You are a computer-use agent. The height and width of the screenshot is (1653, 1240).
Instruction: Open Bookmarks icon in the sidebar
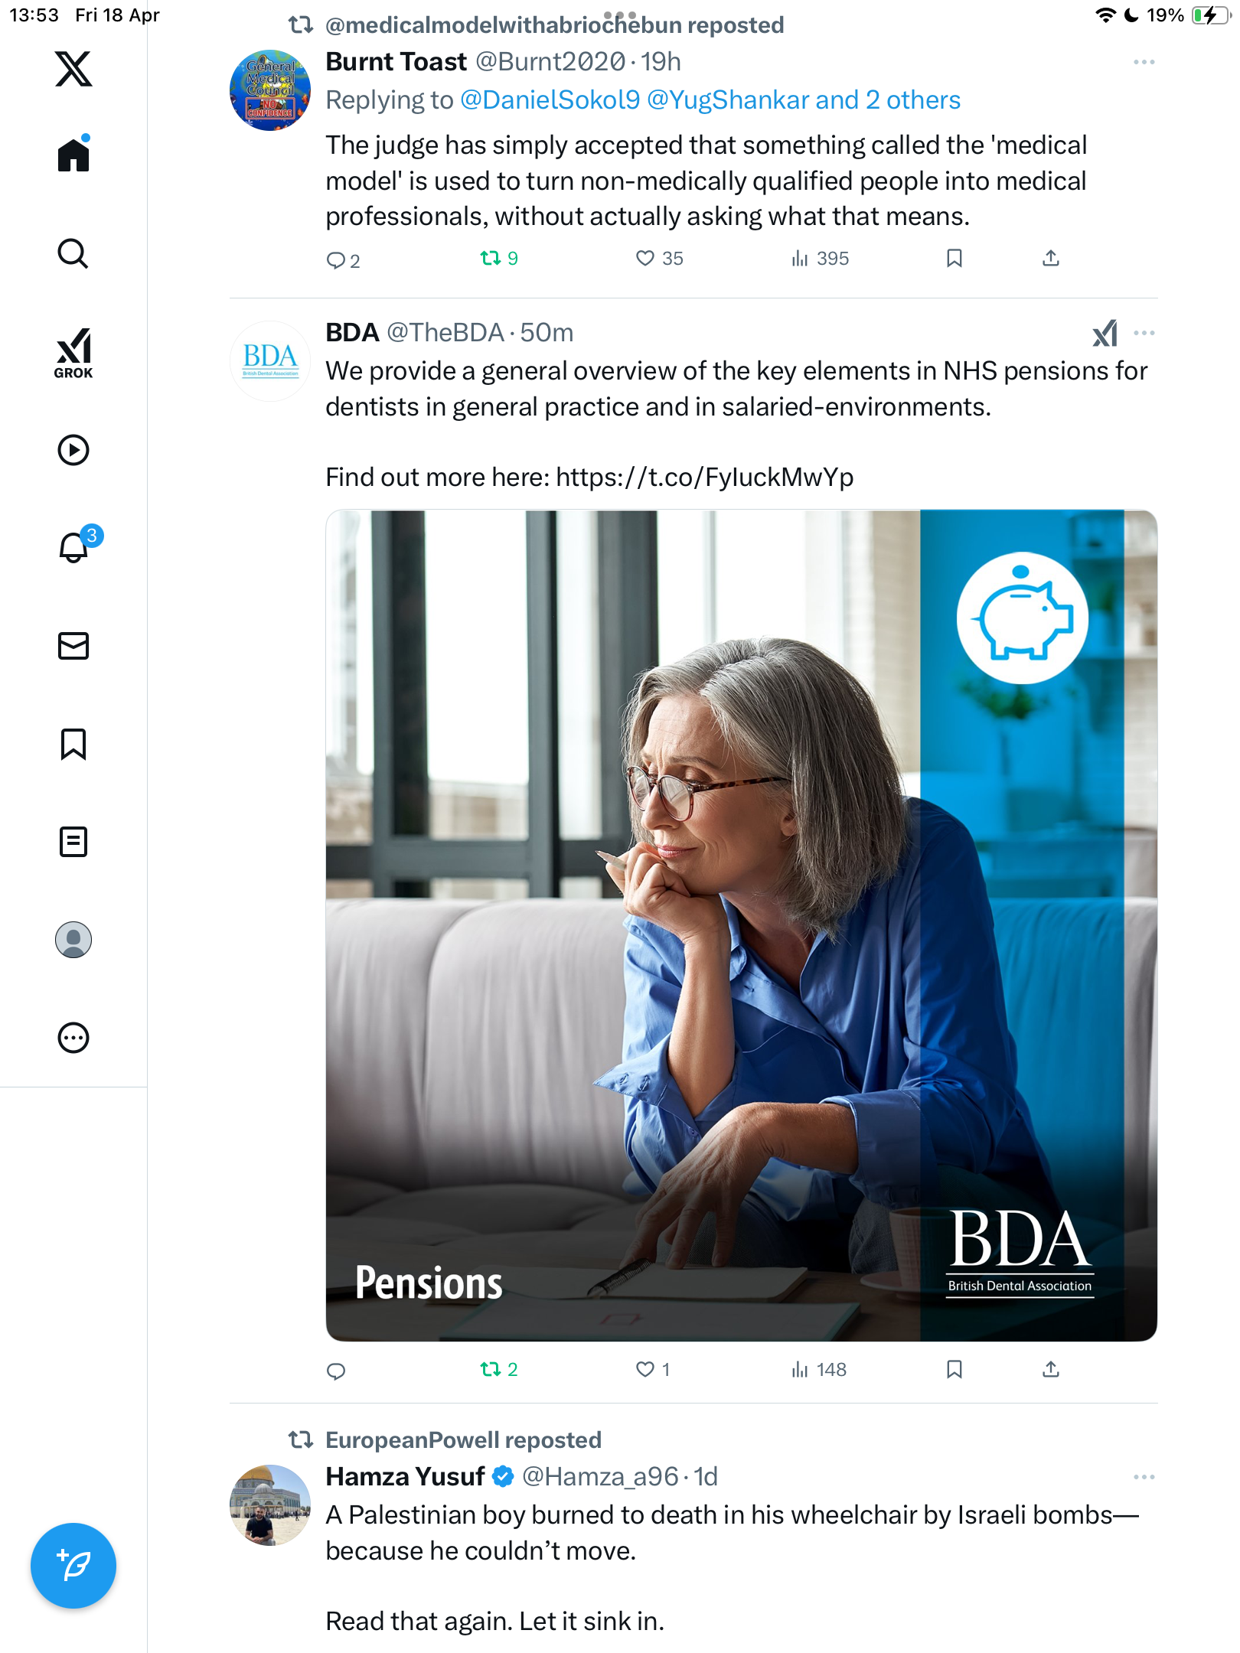73,744
